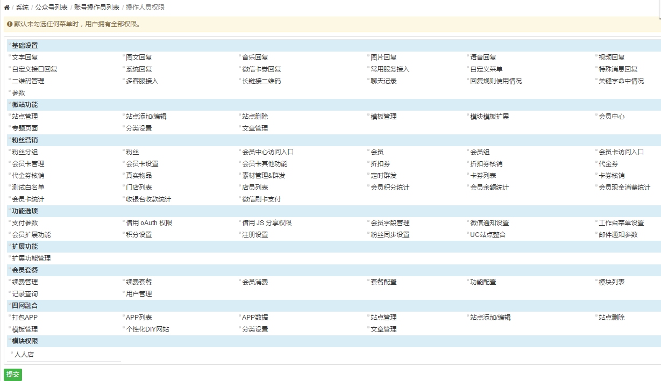Check the 四网融合 group checkbox
The image size is (661, 381).
pyautogui.click(x=10, y=304)
